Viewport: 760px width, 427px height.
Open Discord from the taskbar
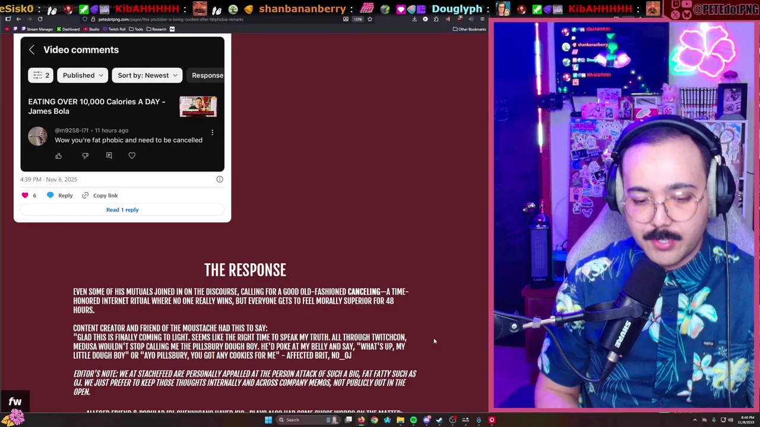click(x=426, y=420)
